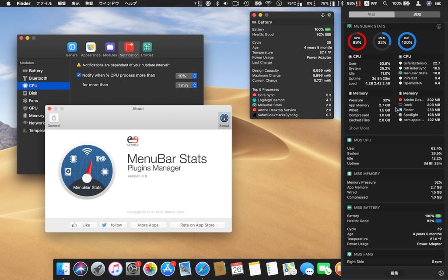Expand widget with Show More

coord(359,128)
